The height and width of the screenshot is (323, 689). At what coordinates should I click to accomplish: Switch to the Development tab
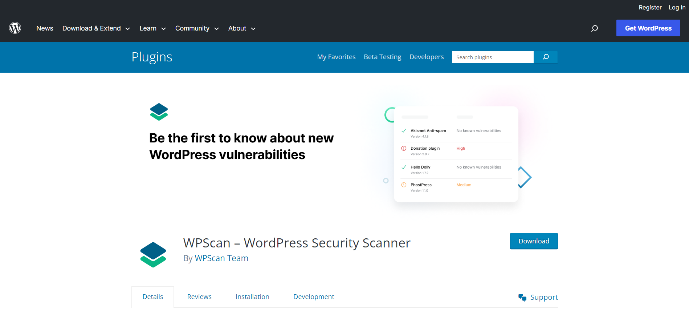click(x=314, y=297)
